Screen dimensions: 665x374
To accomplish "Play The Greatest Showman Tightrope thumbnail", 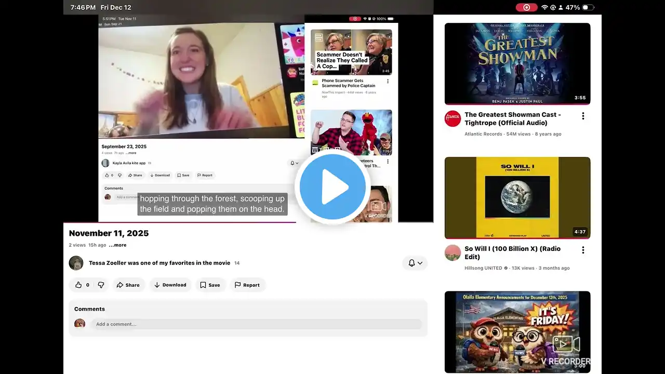I will point(517,63).
